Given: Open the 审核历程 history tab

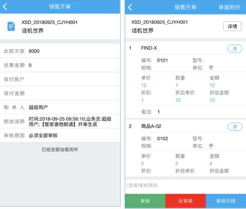Looking at the screenshot, I should tap(226, 201).
